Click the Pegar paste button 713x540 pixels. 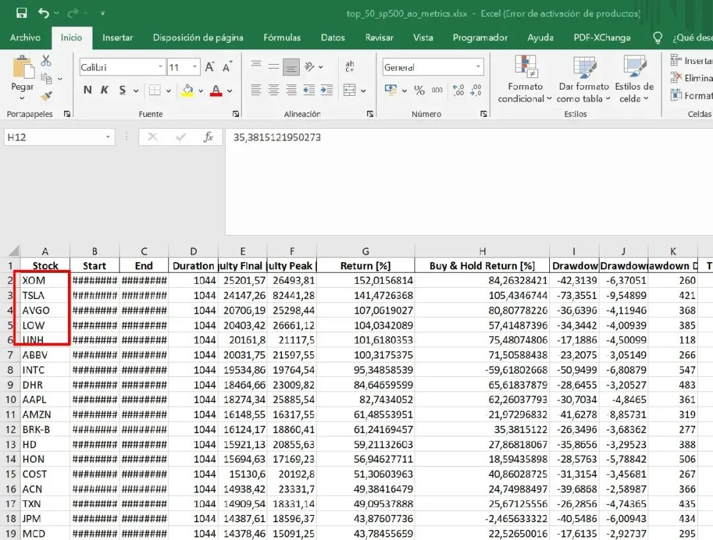22,76
